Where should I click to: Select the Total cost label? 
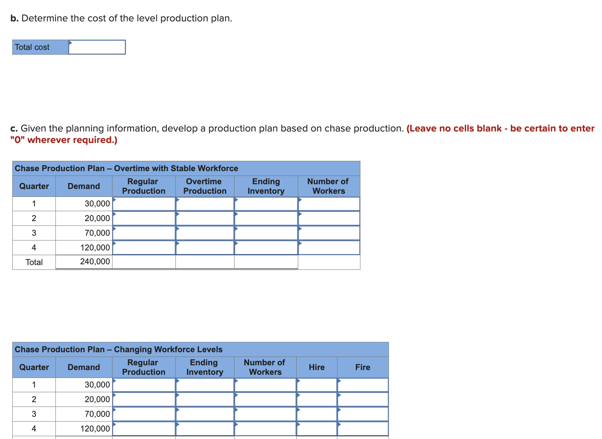click(32, 47)
